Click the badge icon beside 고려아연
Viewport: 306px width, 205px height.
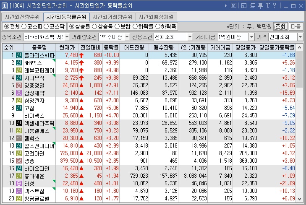click(x=19, y=153)
